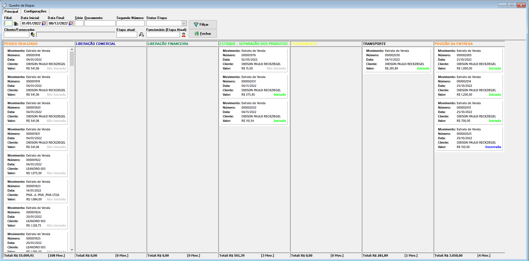Click the Estoque - Separação dos Produtos header
529x261 pixels.
253,44
